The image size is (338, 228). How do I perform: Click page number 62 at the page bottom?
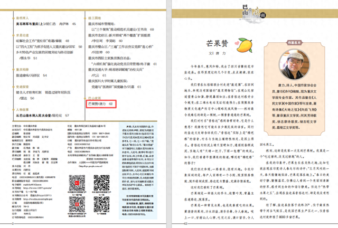click(185, 224)
